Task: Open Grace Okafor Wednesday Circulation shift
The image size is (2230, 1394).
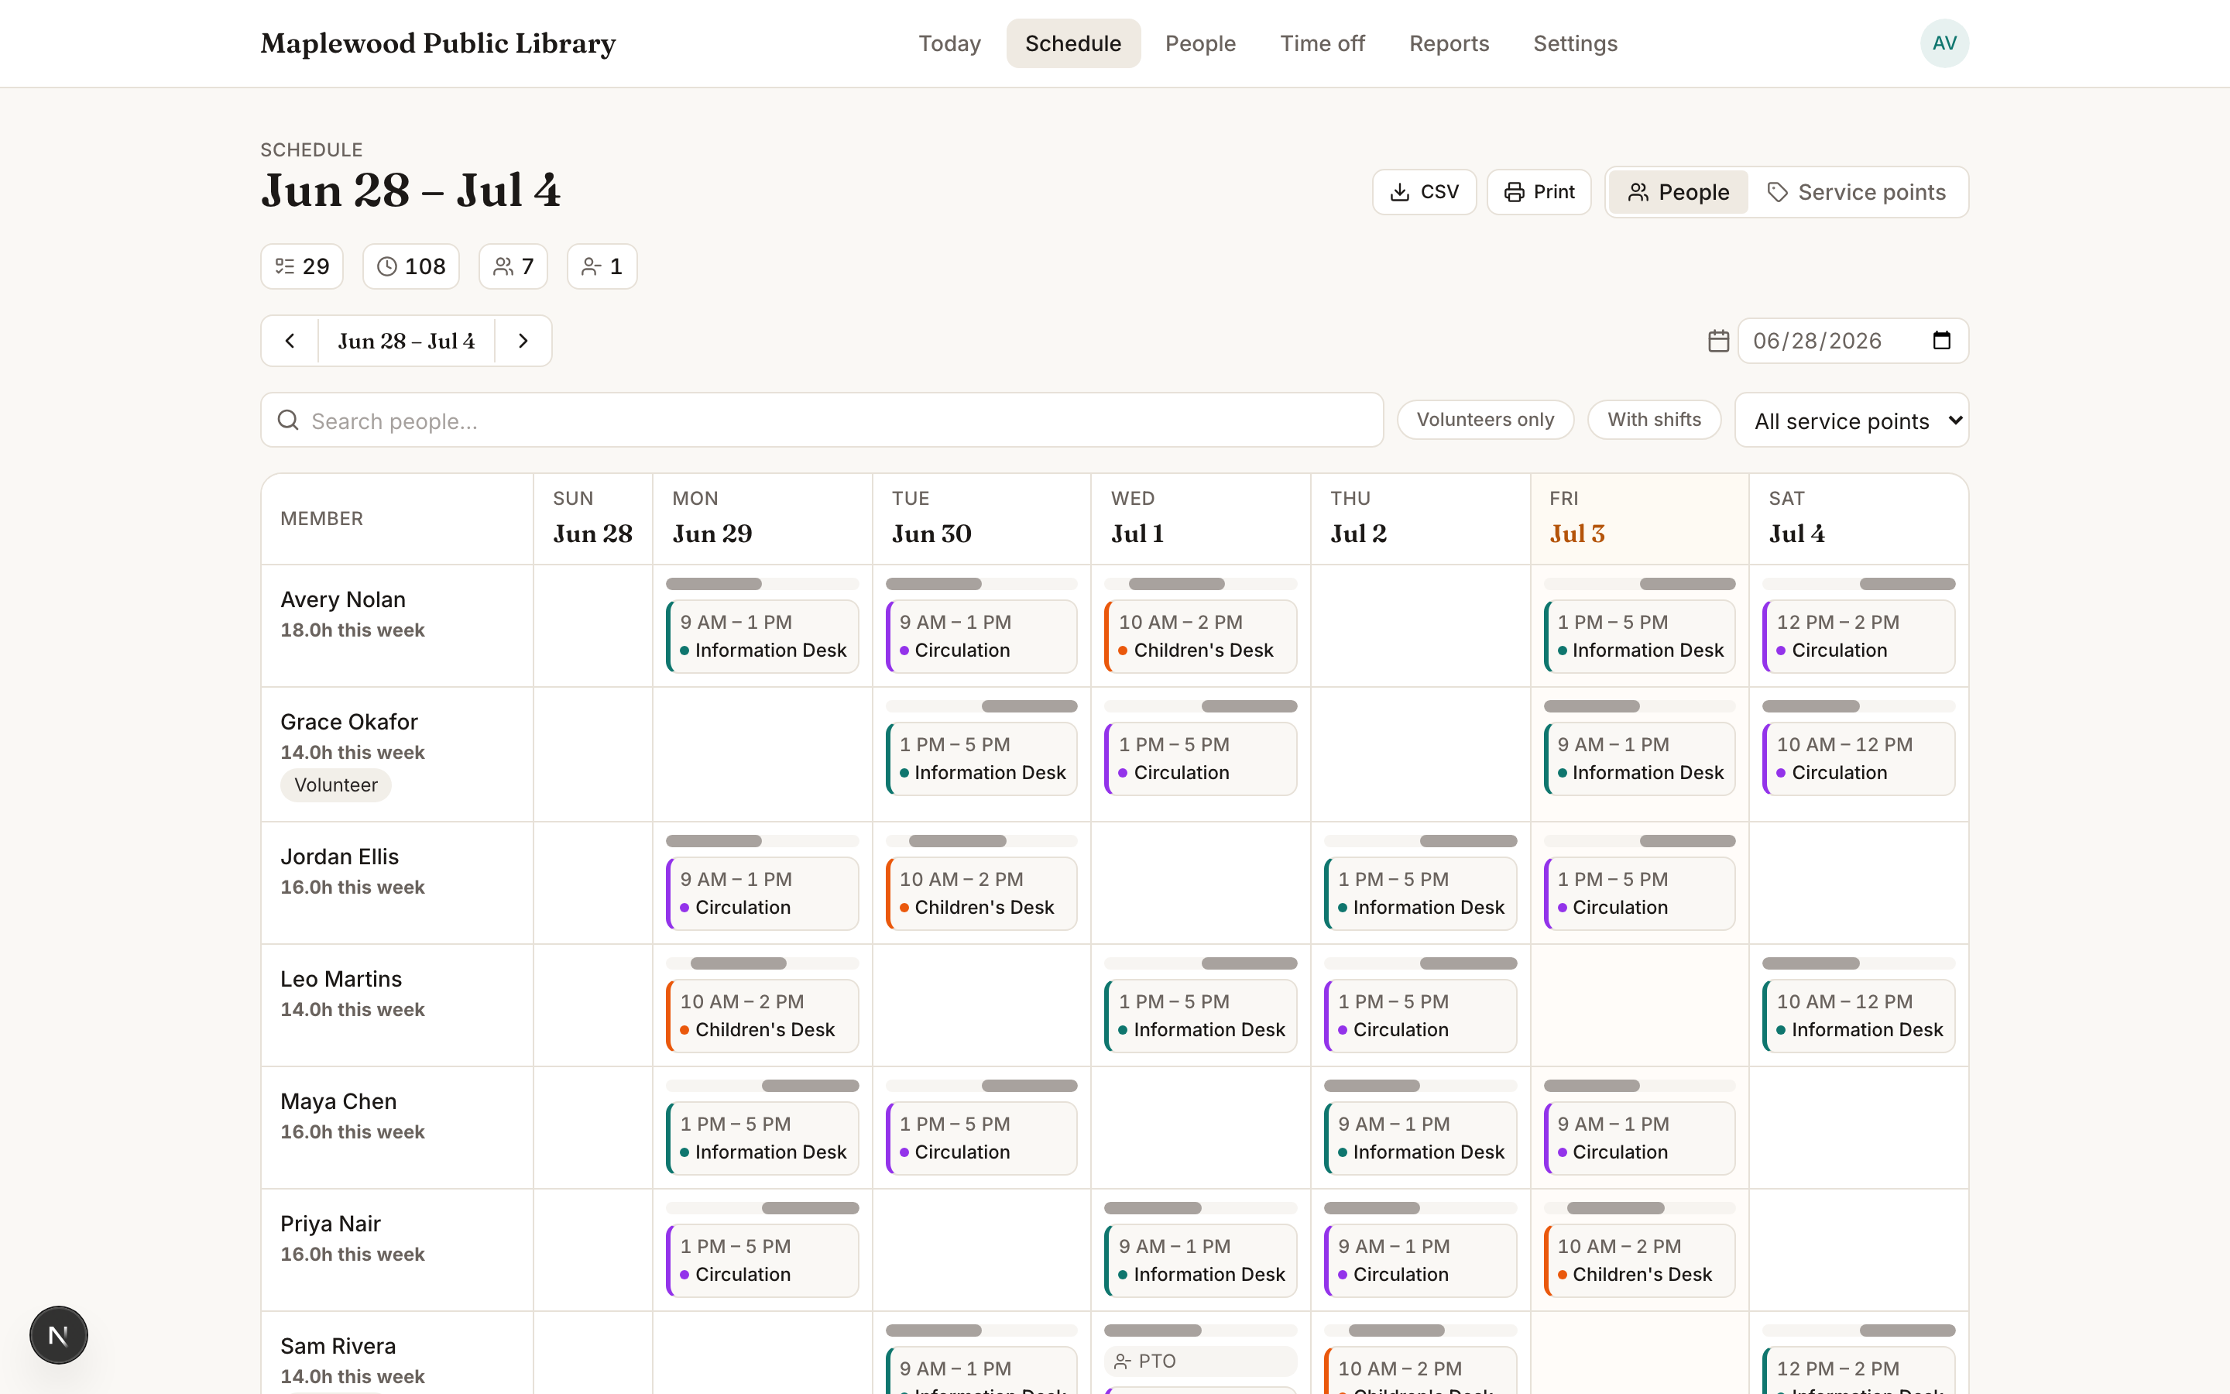Action: (x=1199, y=759)
